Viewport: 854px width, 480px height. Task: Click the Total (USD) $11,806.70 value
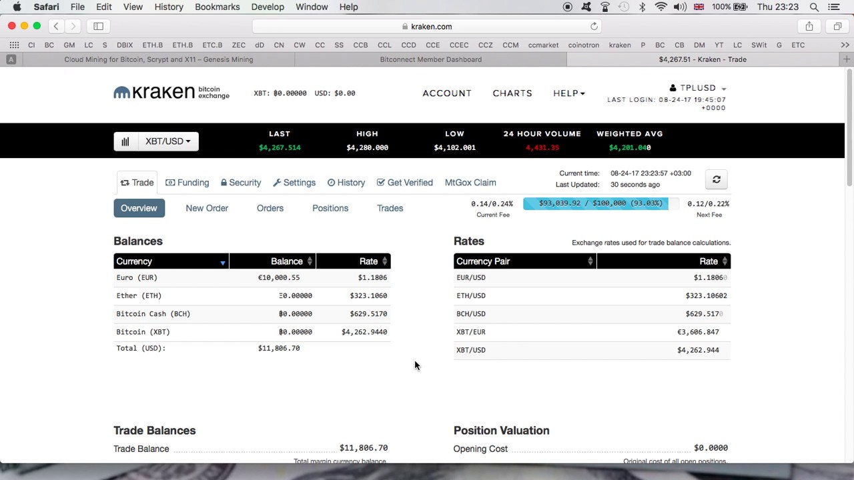[x=279, y=348]
